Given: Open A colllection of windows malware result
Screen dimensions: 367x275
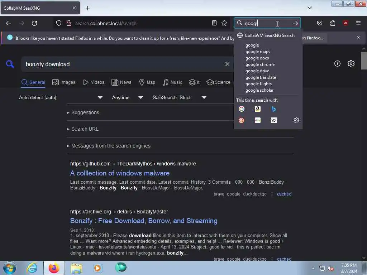Looking at the screenshot, I should (x=120, y=173).
